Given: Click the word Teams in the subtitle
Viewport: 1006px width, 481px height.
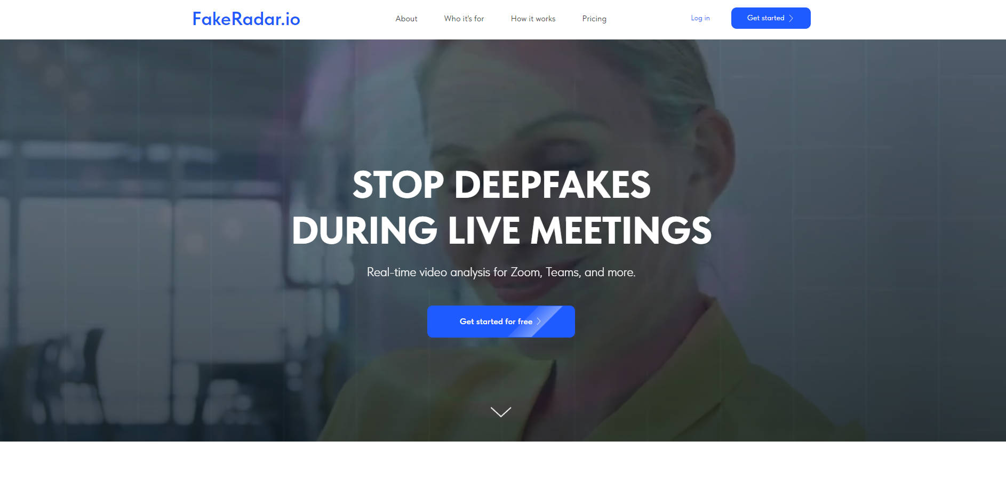Looking at the screenshot, I should [x=562, y=272].
